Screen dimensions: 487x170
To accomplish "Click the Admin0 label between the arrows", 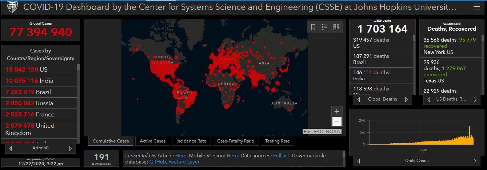I will click(40, 148).
